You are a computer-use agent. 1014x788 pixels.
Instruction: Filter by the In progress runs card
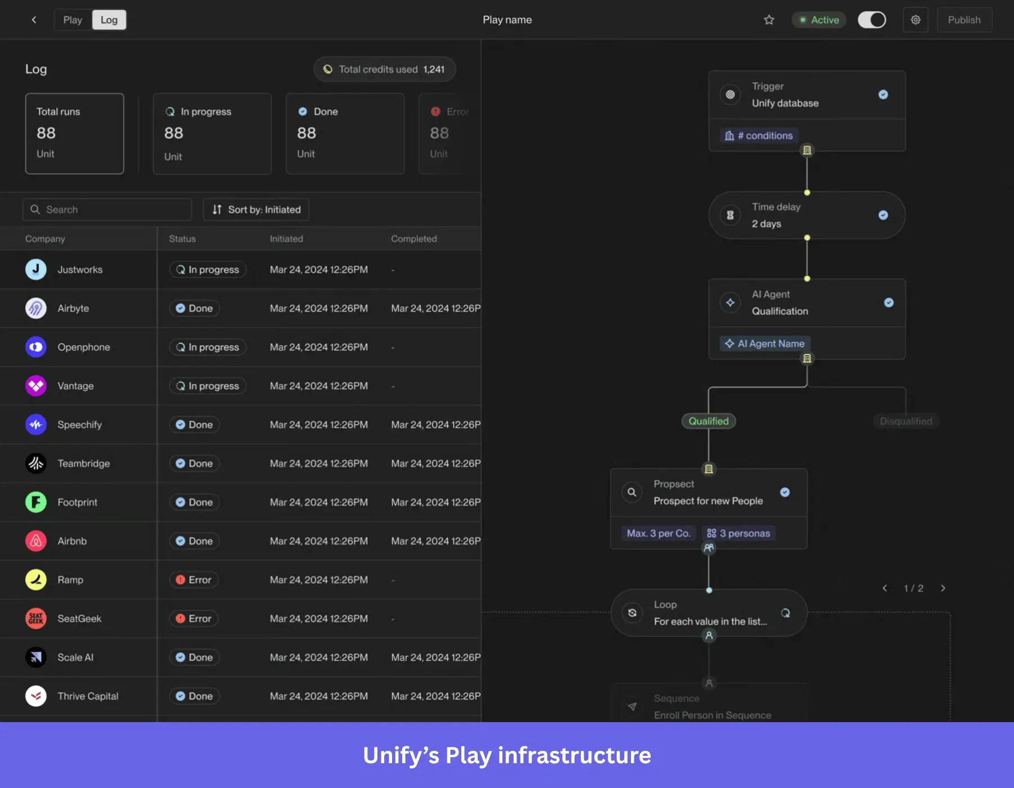click(x=212, y=134)
